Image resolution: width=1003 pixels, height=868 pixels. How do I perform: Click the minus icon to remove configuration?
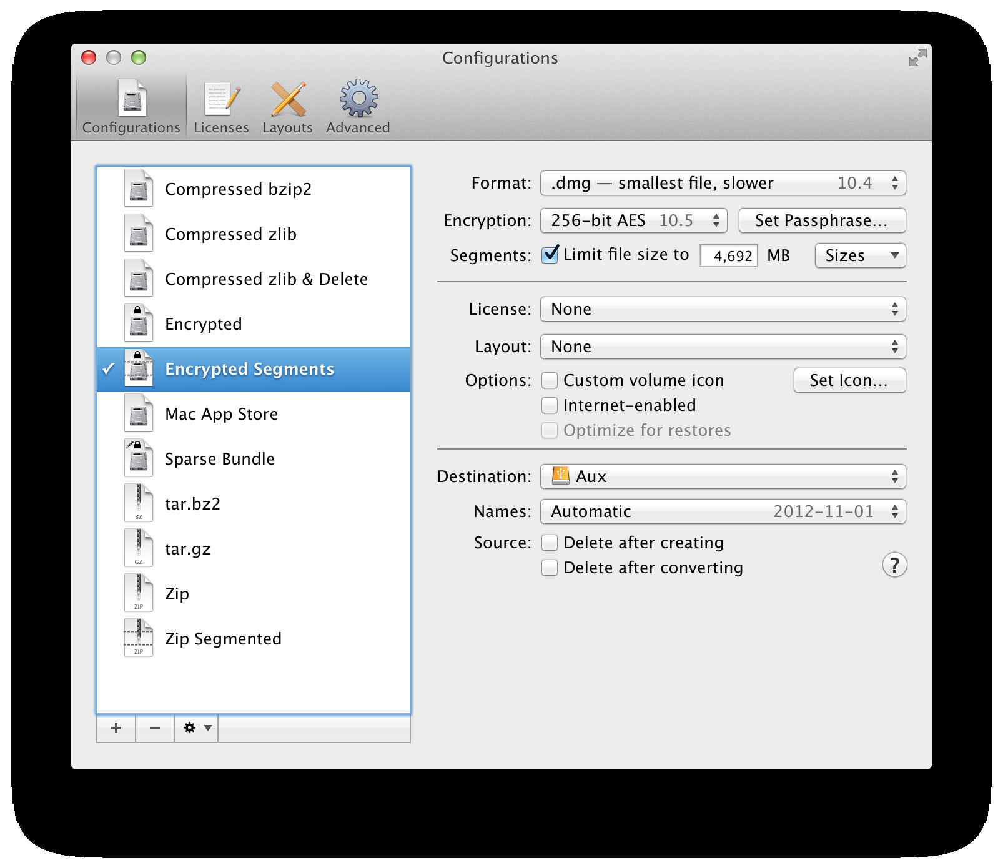pyautogui.click(x=155, y=728)
